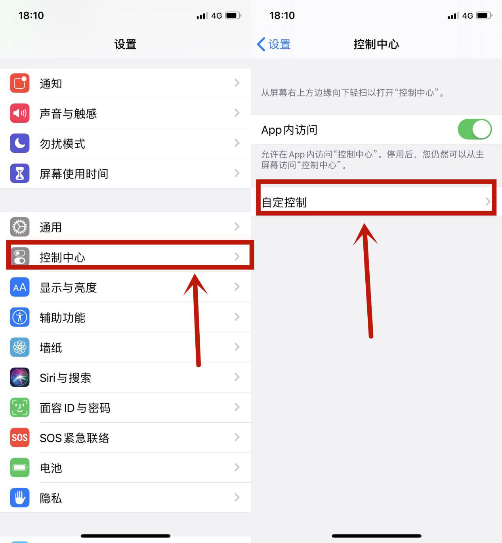
Task: Open 电池 row chevron arrow
Action: (237, 467)
